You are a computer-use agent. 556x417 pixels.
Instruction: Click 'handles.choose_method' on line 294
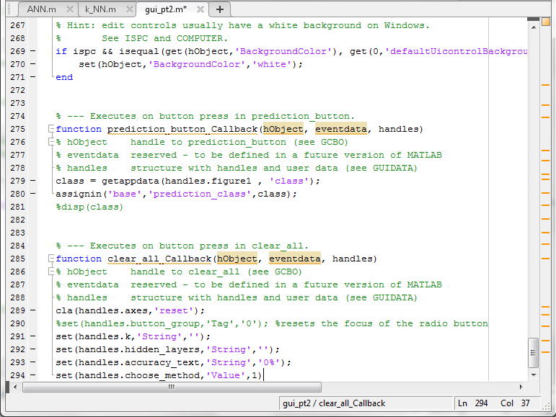pyautogui.click(x=139, y=375)
